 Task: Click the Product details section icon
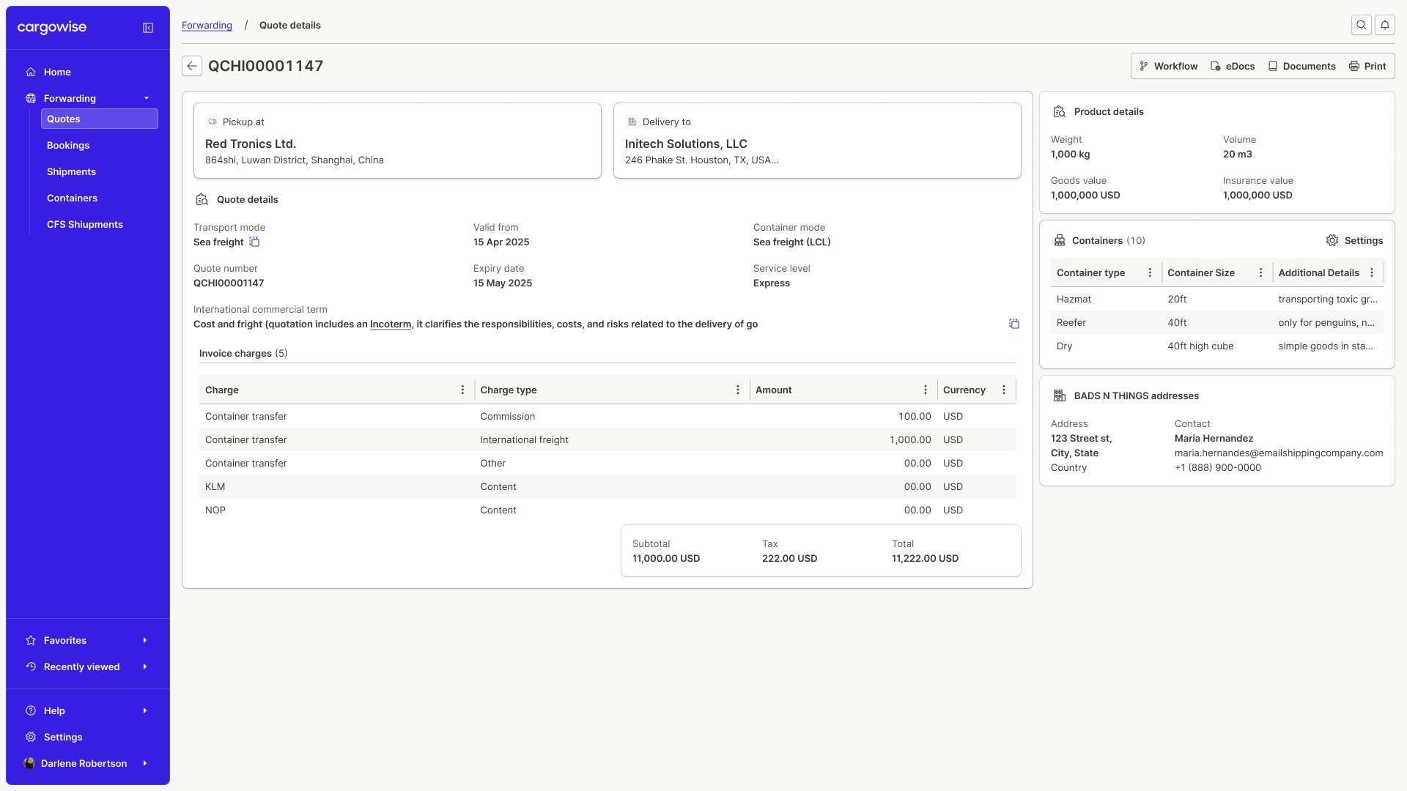(1060, 111)
